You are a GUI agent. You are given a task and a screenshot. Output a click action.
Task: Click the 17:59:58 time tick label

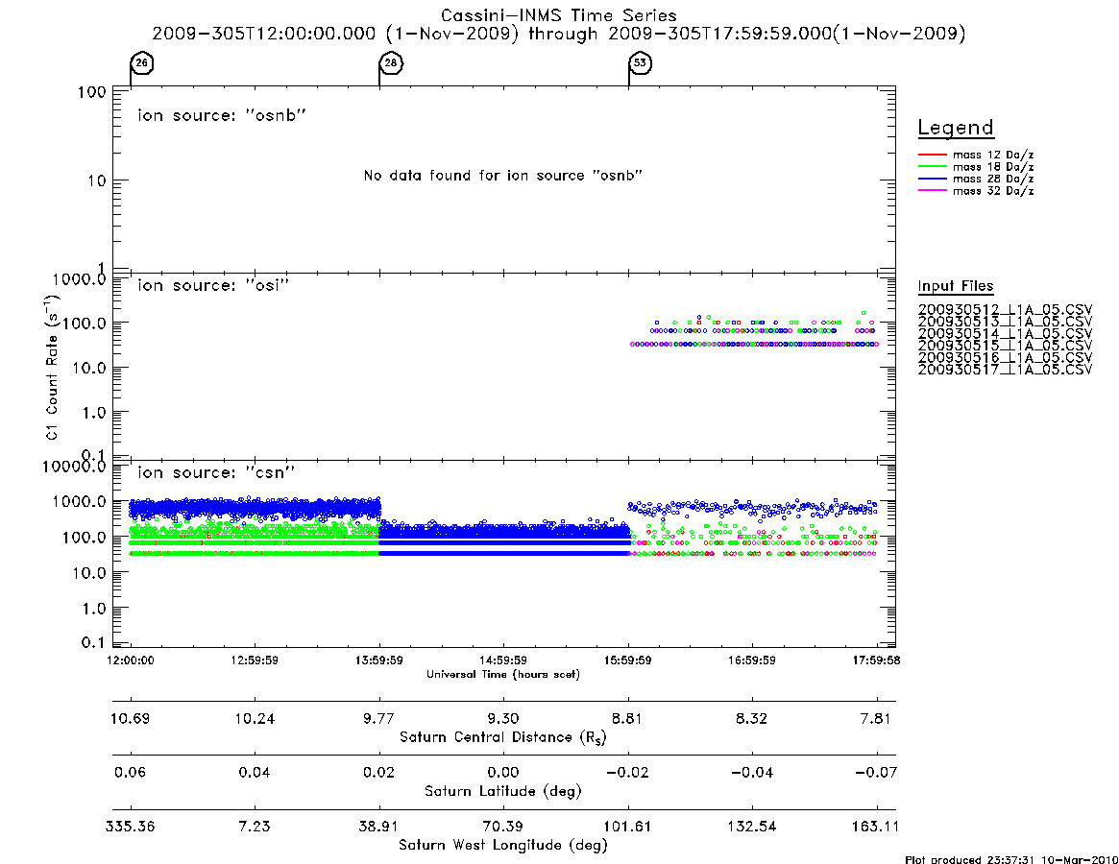[x=876, y=660]
